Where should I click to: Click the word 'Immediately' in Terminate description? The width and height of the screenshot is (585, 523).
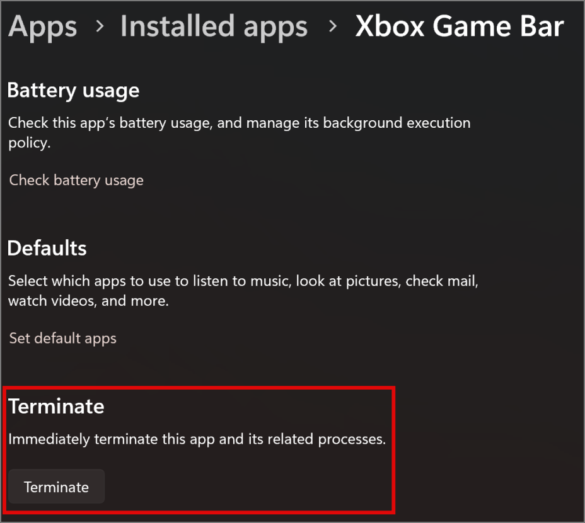tap(49, 439)
